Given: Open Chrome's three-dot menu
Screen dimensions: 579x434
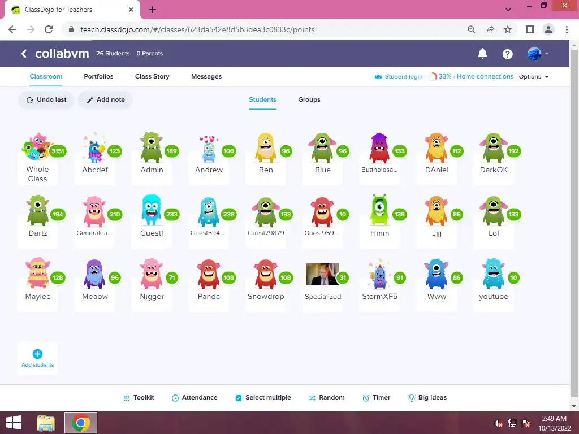Looking at the screenshot, I should tap(567, 29).
